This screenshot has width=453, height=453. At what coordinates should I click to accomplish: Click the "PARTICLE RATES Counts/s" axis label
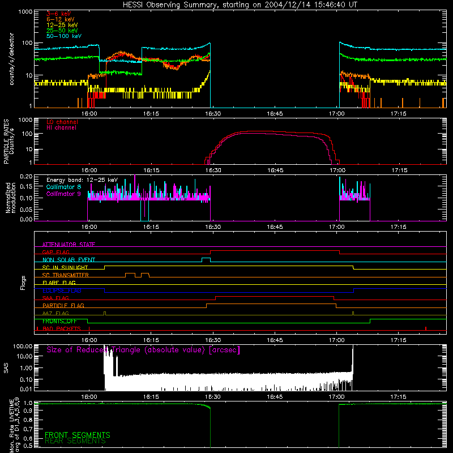(8, 142)
